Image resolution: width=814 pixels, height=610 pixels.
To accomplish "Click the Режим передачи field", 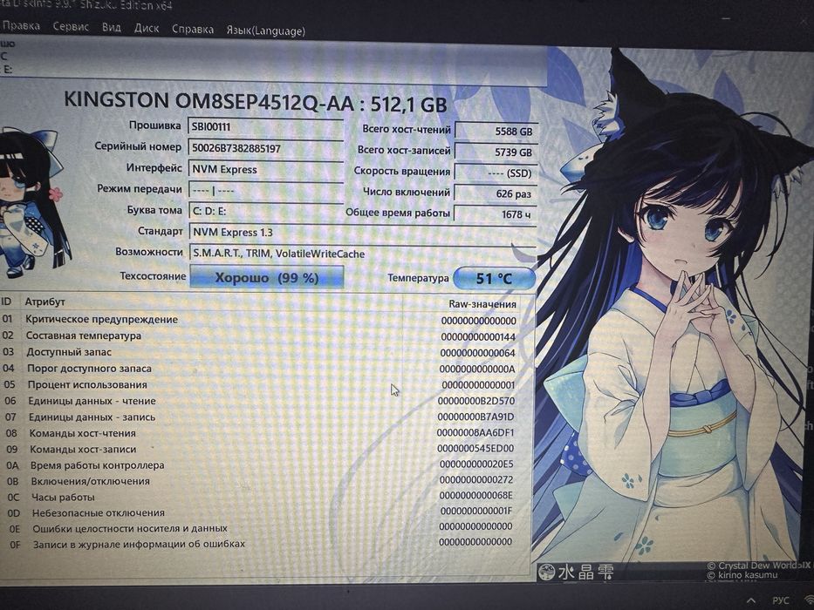I will (x=265, y=190).
